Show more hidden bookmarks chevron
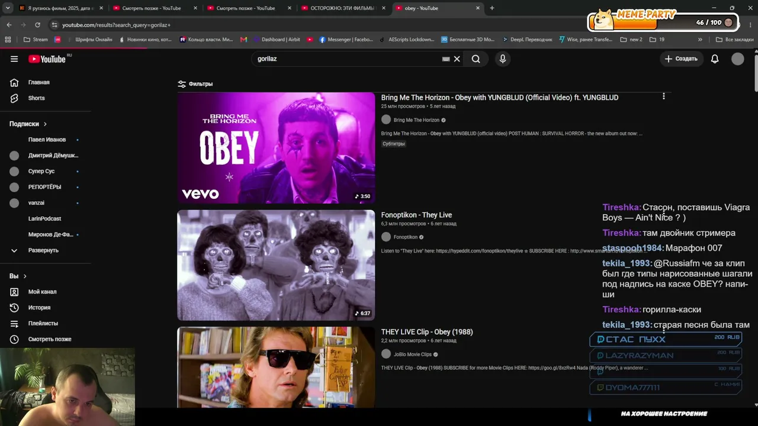This screenshot has width=758, height=426. point(700,40)
